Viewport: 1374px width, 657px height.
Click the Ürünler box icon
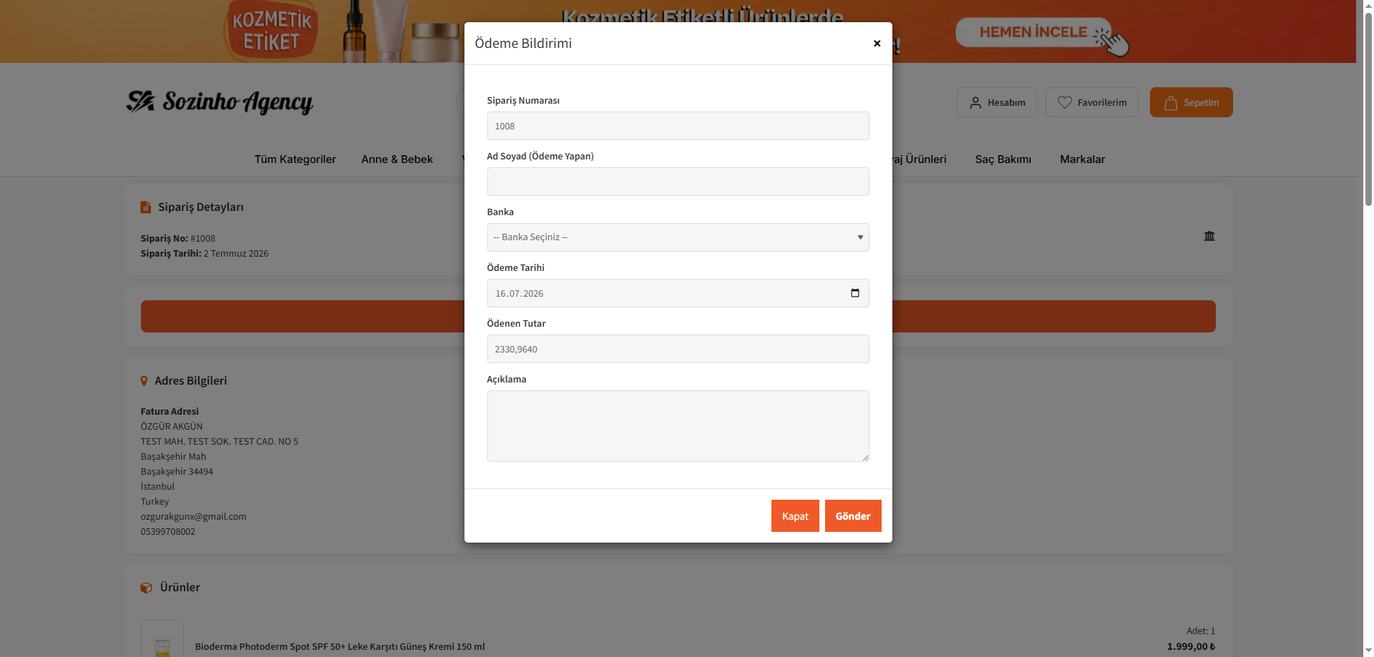(x=146, y=588)
